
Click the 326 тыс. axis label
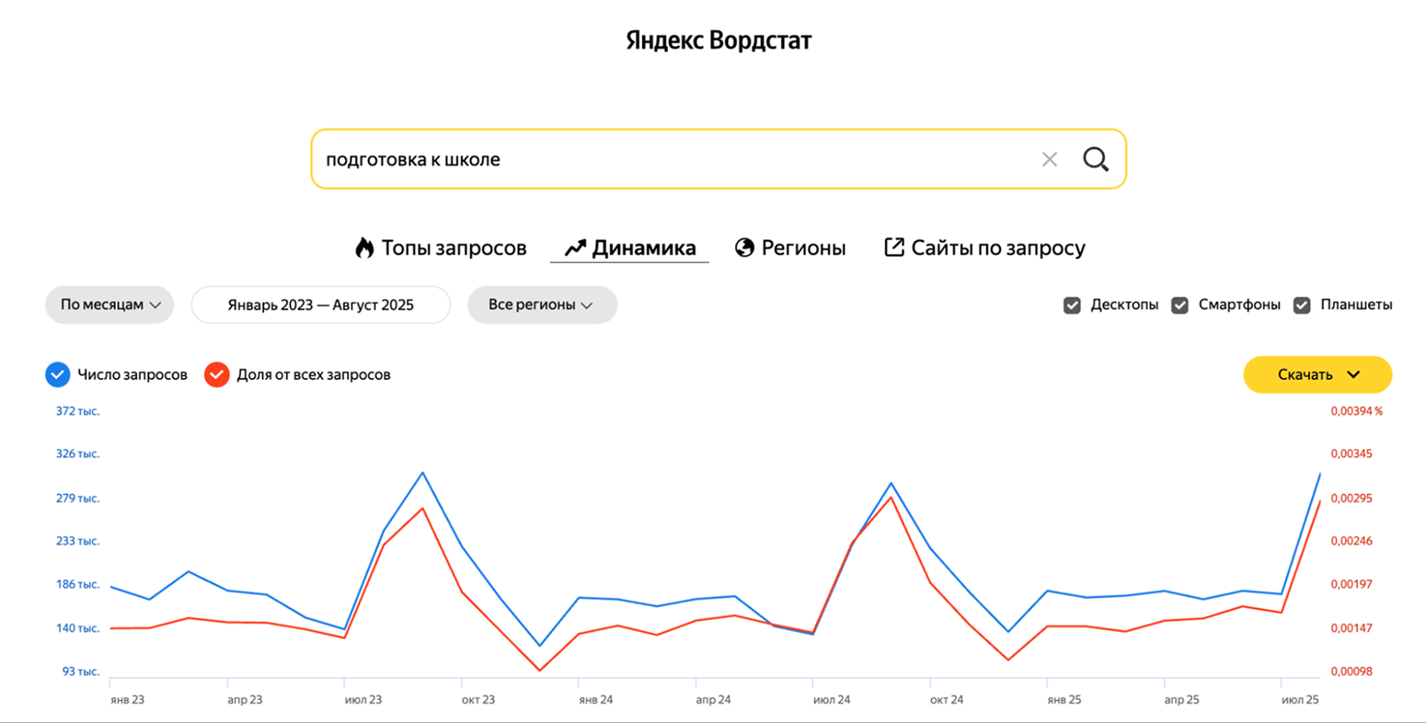click(x=78, y=454)
